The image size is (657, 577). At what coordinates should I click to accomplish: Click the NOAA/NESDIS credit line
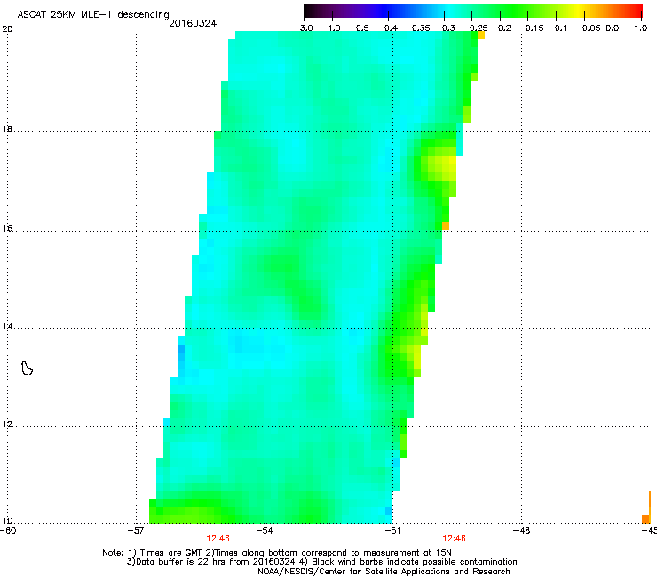pyautogui.click(x=384, y=572)
